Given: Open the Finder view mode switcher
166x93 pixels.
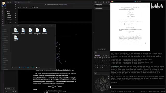Looking at the screenshot, I should coord(30,26).
